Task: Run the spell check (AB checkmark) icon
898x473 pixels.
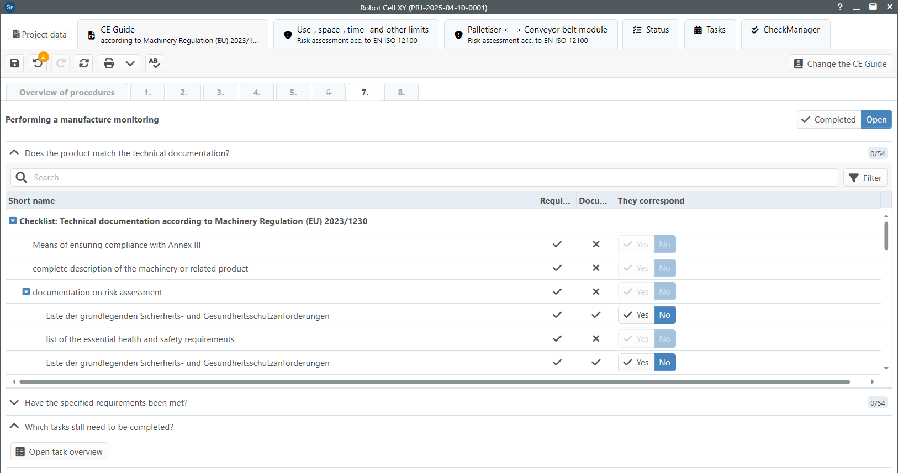Action: click(155, 63)
